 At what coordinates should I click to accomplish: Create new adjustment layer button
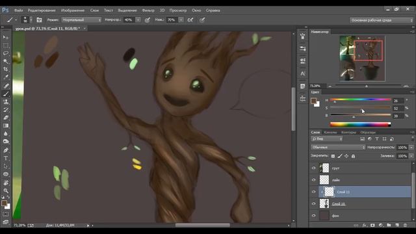(381, 226)
